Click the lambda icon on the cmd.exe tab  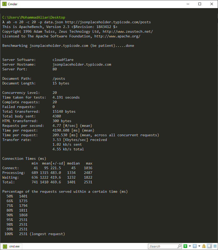click(x=5, y=246)
